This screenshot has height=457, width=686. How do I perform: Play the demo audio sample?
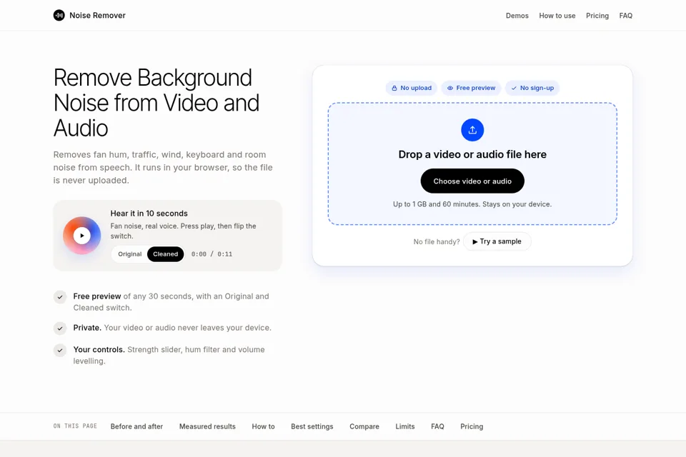click(81, 236)
